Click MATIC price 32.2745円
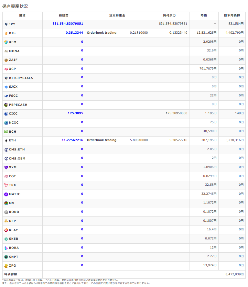This screenshot has height=287, width=248. [x=209, y=194]
